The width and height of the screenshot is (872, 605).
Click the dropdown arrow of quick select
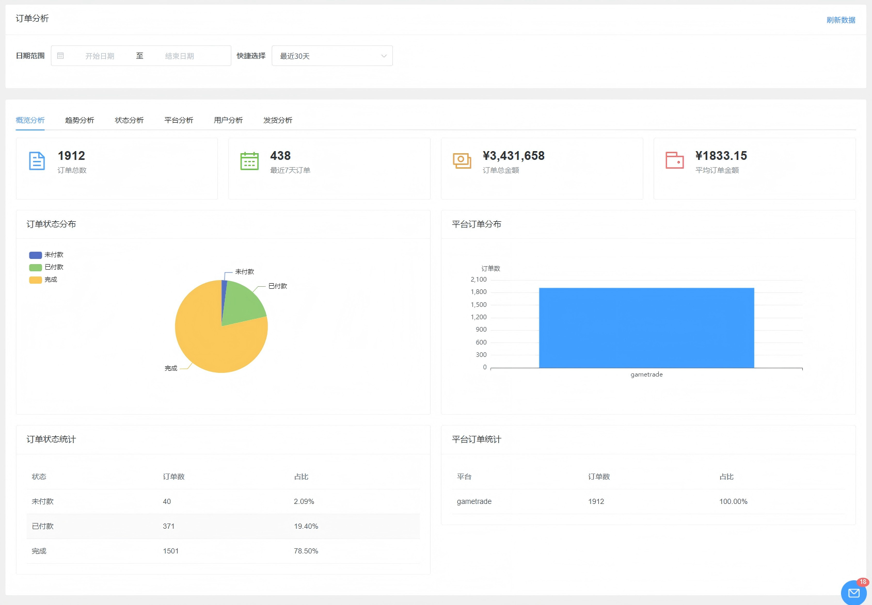384,56
